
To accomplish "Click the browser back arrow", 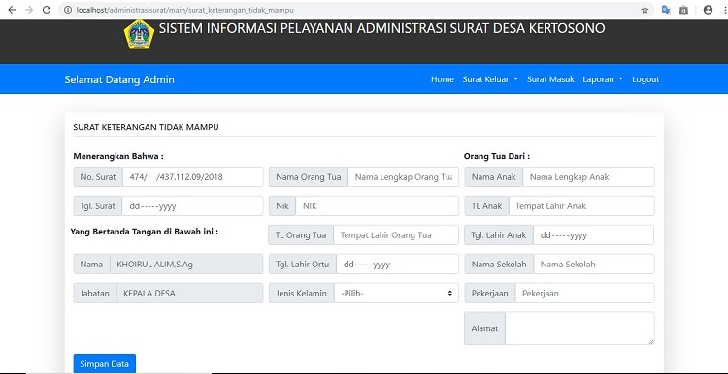I will 12,10.
